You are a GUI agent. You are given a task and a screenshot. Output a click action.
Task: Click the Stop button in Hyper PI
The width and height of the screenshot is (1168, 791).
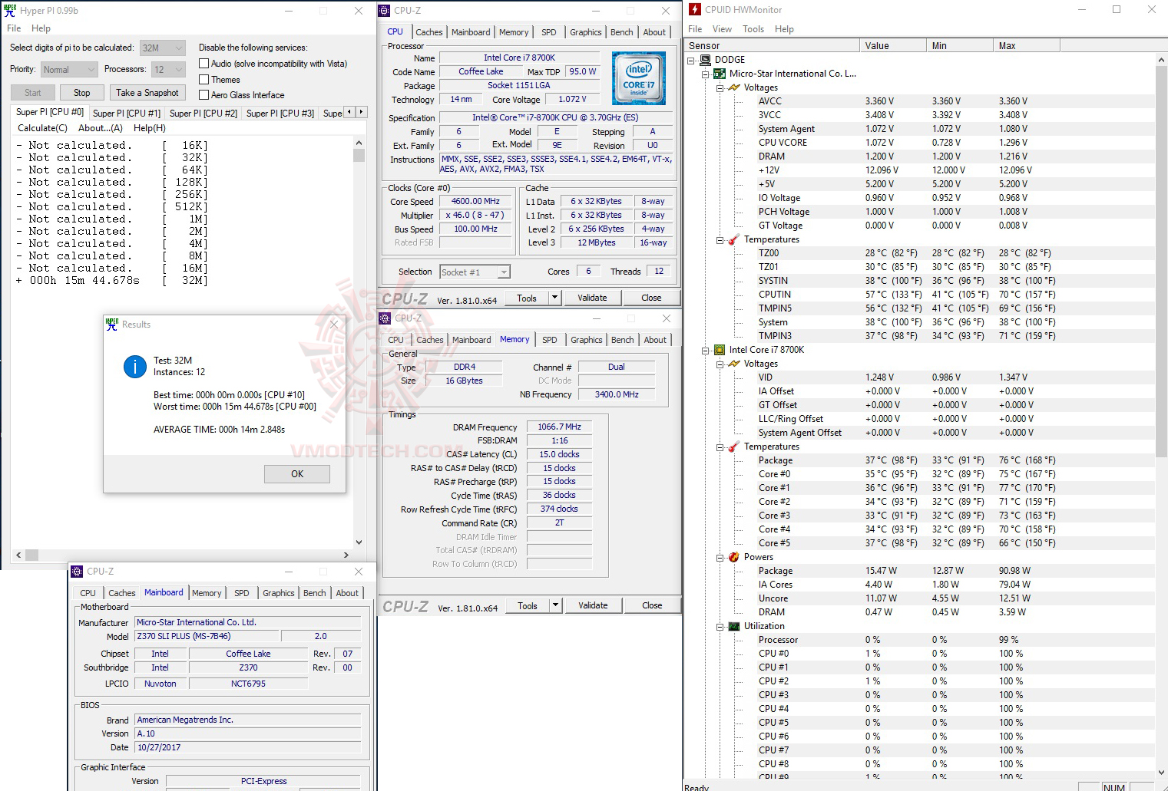[x=82, y=93]
